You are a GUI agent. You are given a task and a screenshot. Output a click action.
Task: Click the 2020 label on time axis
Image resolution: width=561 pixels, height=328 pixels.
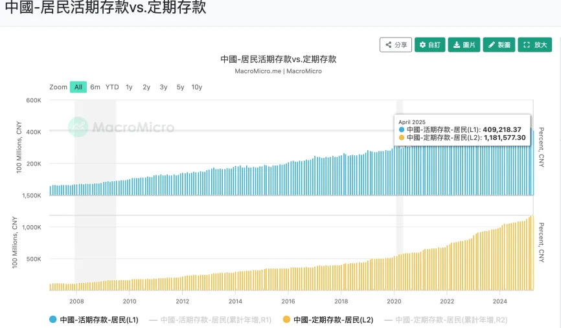[x=394, y=301]
